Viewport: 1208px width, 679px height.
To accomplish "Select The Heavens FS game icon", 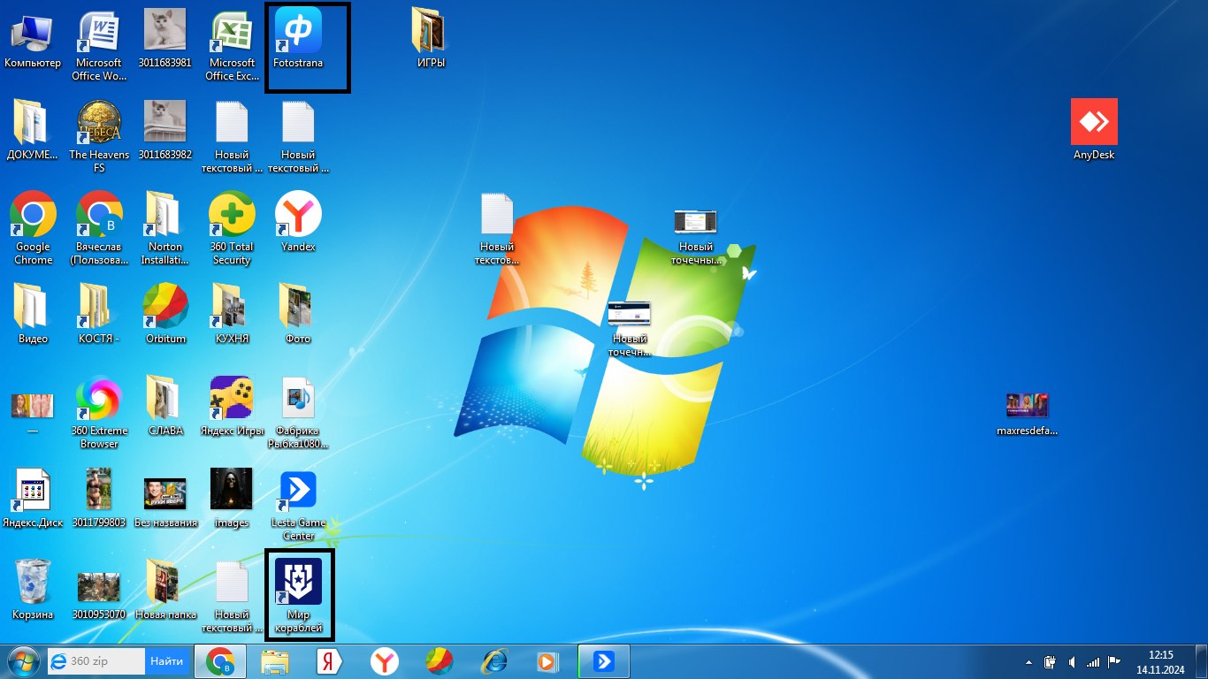I will (99, 136).
